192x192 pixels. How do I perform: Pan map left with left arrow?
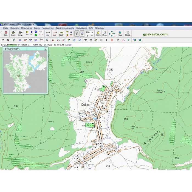(110, 34)
